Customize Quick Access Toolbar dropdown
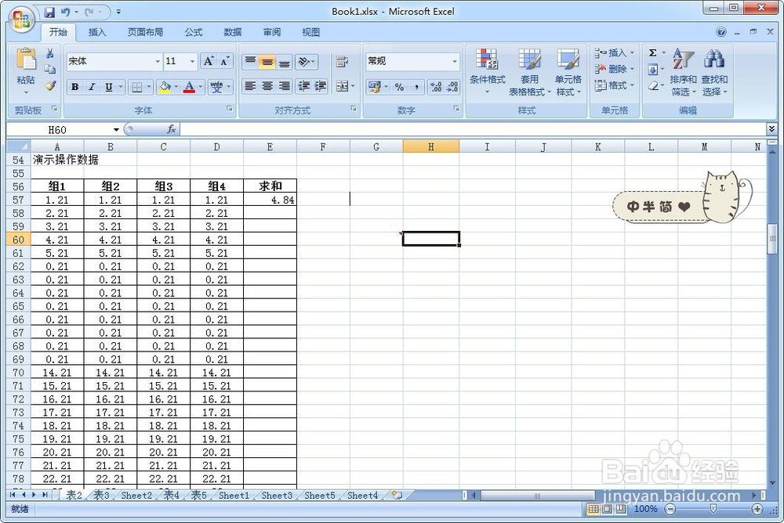This screenshot has height=523, width=784. [118, 12]
